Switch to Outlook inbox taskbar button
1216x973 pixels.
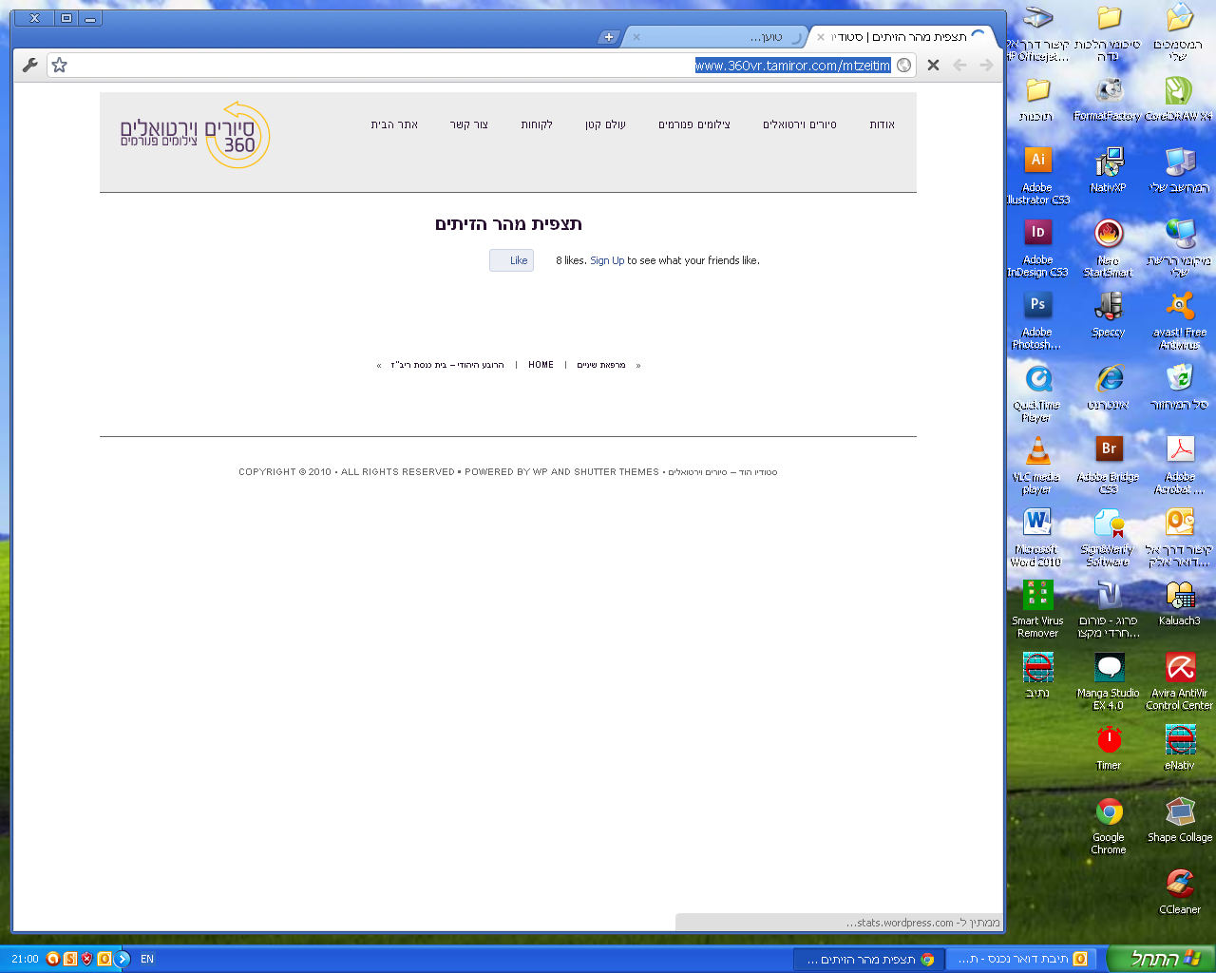point(1021,959)
